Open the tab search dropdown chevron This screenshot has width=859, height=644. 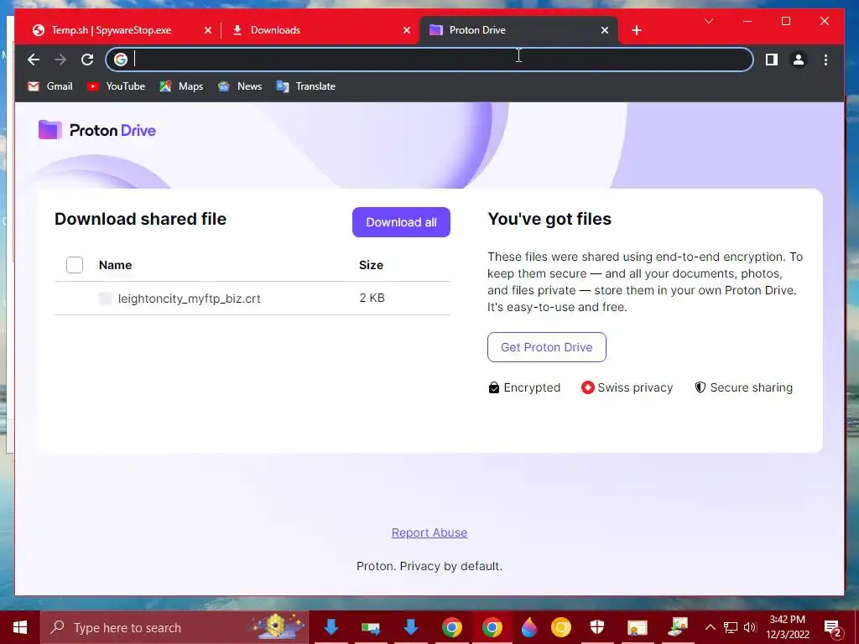click(709, 21)
